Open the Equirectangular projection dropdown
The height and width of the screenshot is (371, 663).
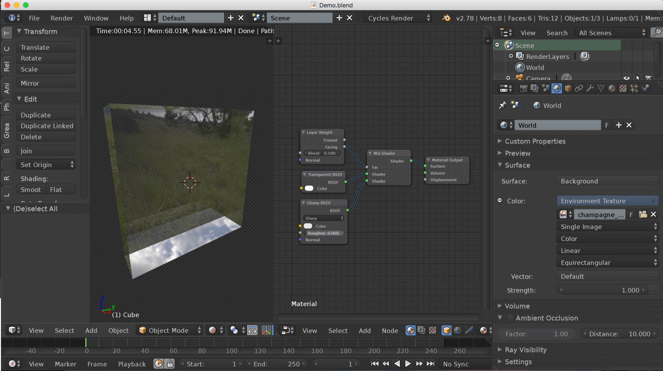pyautogui.click(x=607, y=262)
